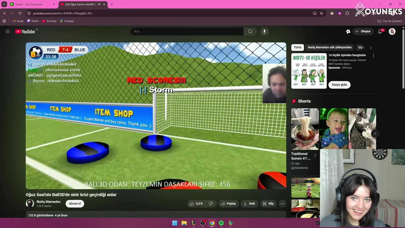
Task: Click the Paylaş share button
Action: click(x=228, y=204)
